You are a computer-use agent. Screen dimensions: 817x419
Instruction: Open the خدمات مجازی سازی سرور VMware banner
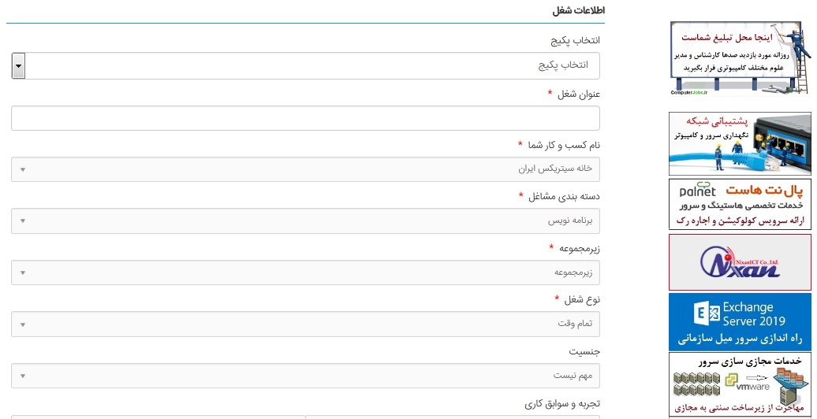pyautogui.click(x=740, y=384)
